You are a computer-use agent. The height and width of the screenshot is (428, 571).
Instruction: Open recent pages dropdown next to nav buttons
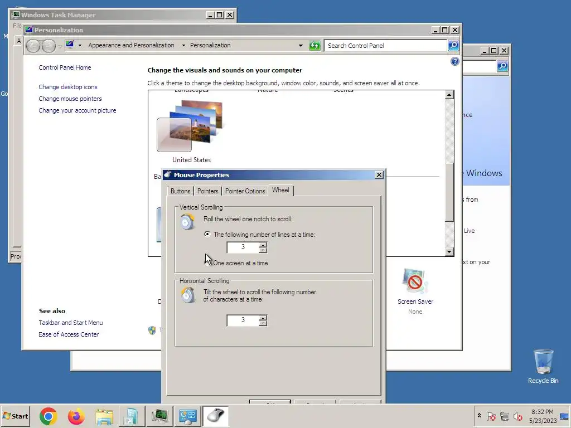point(60,47)
